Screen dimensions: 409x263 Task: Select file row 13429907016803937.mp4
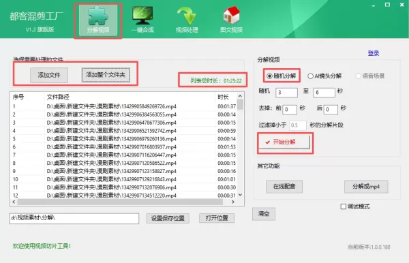click(124, 146)
